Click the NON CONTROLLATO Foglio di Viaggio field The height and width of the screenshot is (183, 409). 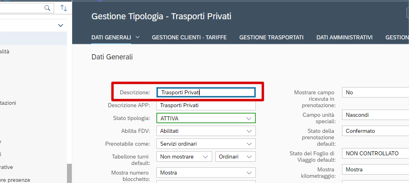coord(375,153)
